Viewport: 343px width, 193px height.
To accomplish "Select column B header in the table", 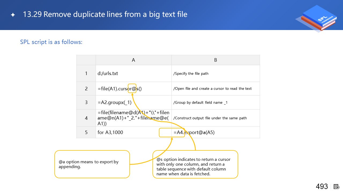I will tap(215, 60).
